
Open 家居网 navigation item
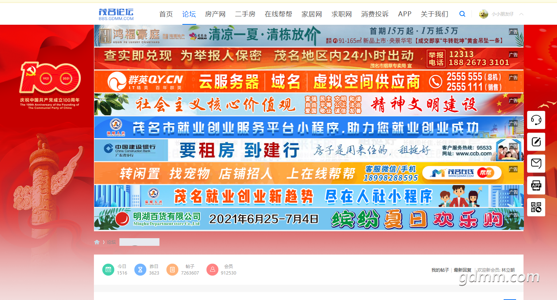tap(312, 14)
